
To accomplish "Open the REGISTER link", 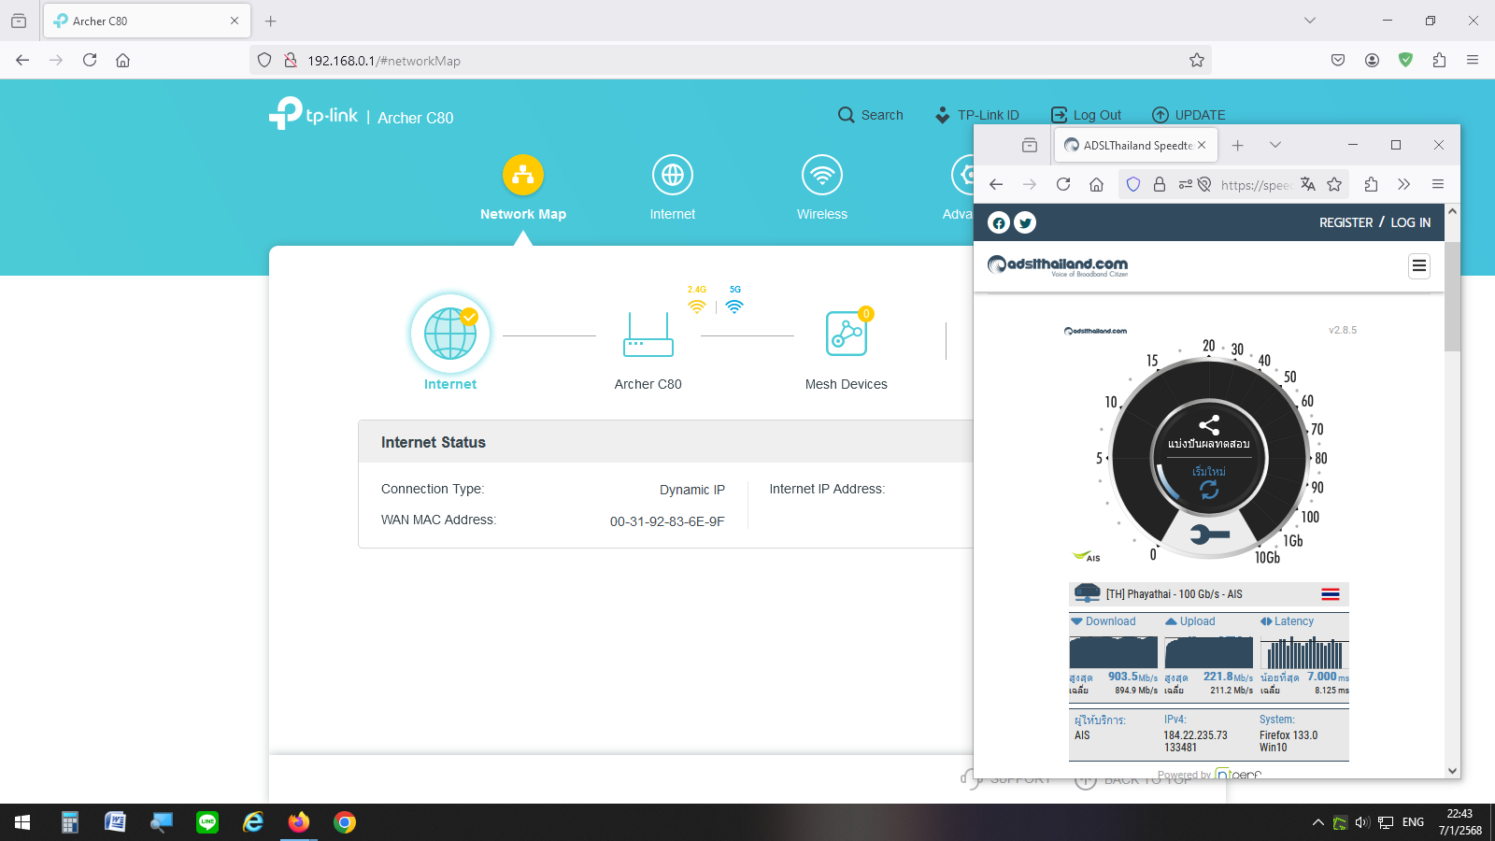I will click(x=1345, y=222).
